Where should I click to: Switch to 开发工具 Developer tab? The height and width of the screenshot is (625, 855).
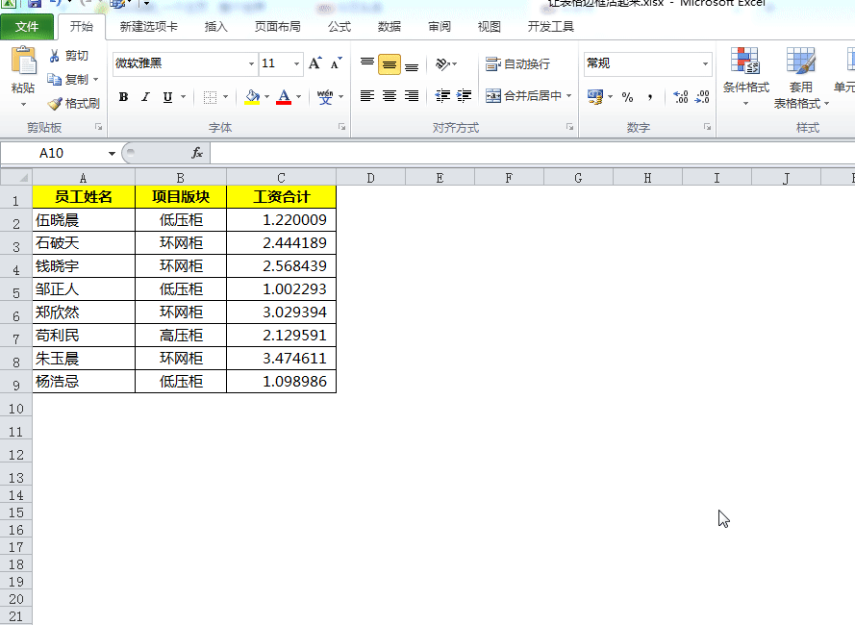pos(551,27)
